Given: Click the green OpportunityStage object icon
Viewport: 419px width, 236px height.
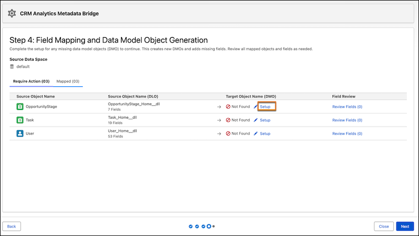Looking at the screenshot, I should (20, 107).
